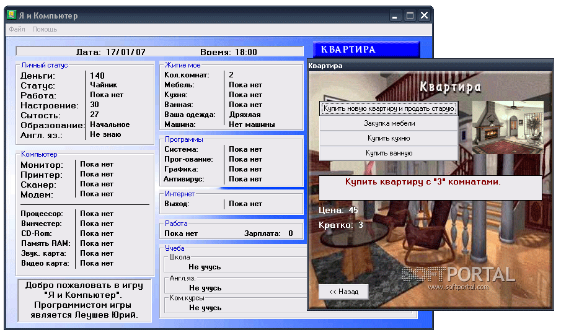The width and height of the screenshot is (561, 335).
Task: Click Купить новую квартиру и продать старую
Action: pos(389,108)
